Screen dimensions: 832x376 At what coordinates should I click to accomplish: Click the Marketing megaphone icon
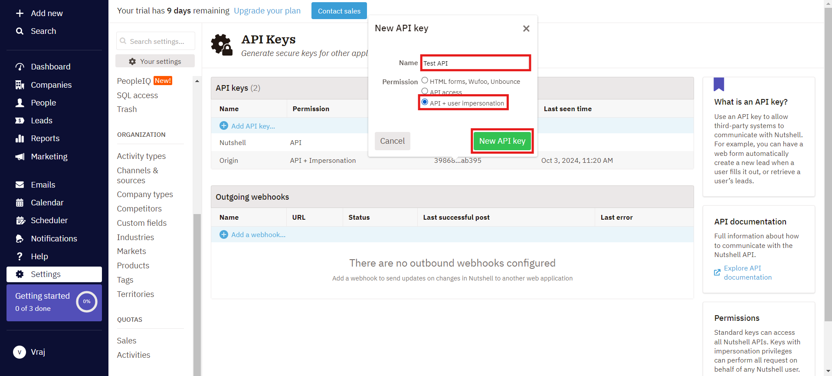point(20,156)
